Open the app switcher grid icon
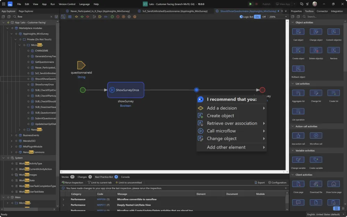Screen dimensions: 347x217 [3, 4]
